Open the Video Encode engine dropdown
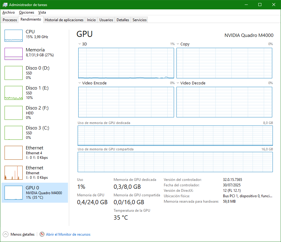 [79, 83]
